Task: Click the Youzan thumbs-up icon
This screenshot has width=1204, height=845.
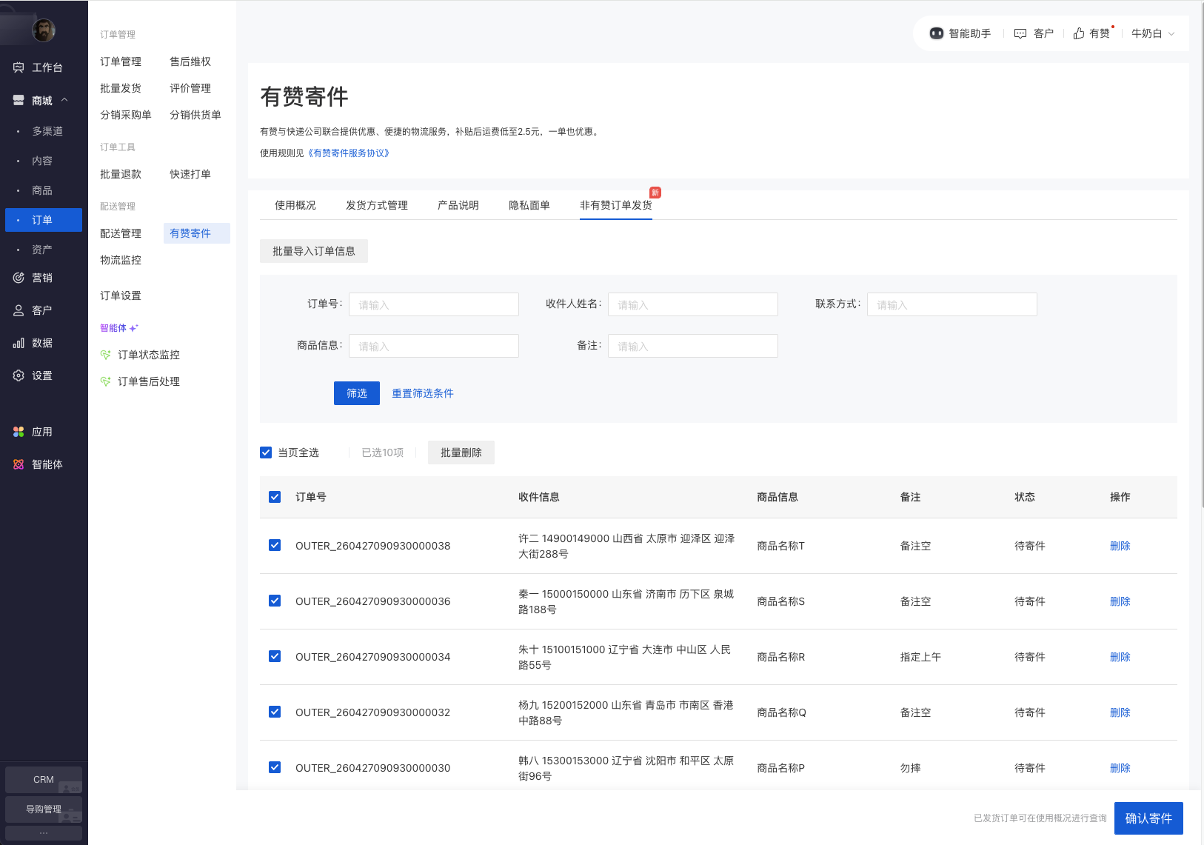Action: (1079, 33)
